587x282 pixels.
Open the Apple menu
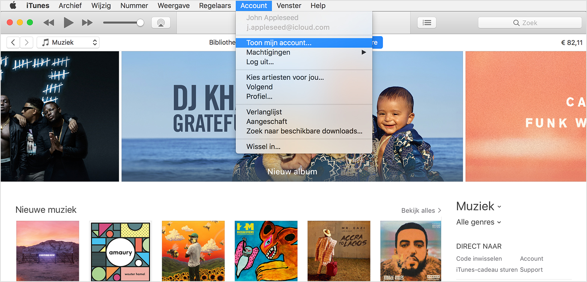tap(13, 6)
